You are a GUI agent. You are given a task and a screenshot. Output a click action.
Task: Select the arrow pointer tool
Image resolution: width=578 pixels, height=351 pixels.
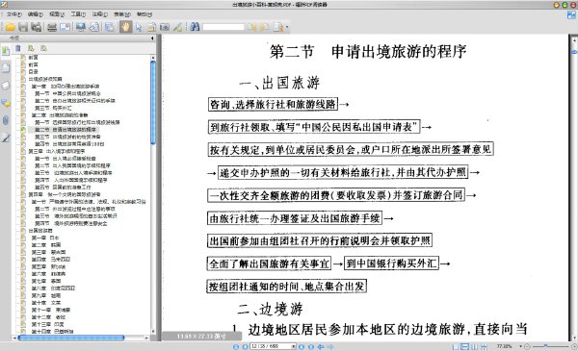point(139,27)
